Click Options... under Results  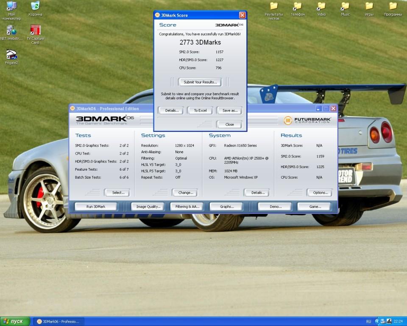[320, 193]
